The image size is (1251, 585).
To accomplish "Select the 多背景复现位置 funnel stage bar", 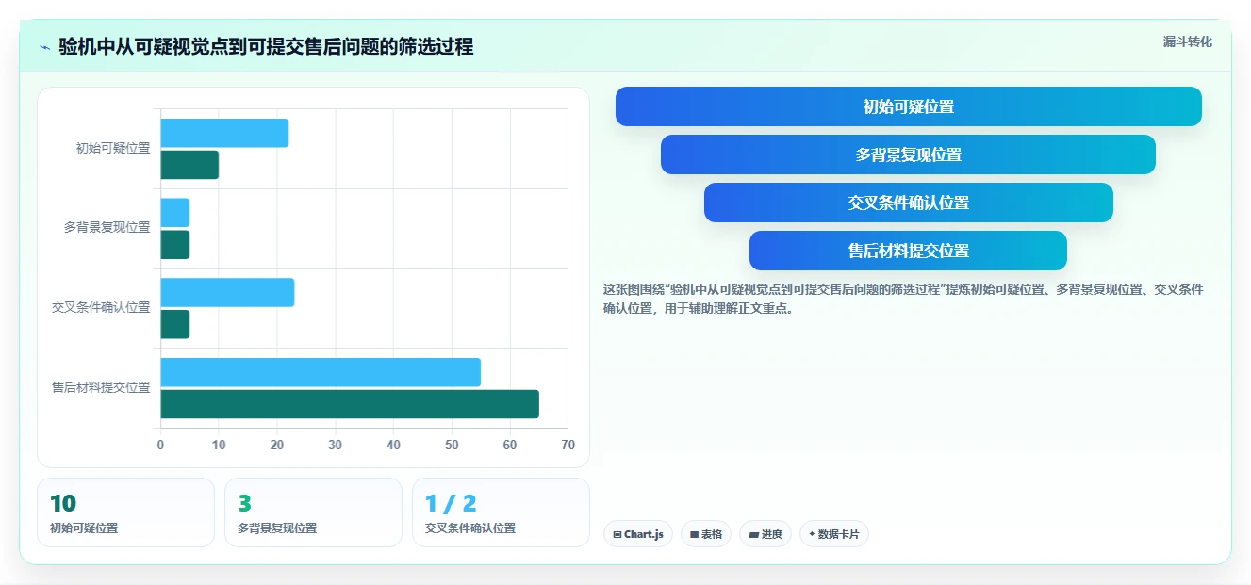I will [908, 154].
